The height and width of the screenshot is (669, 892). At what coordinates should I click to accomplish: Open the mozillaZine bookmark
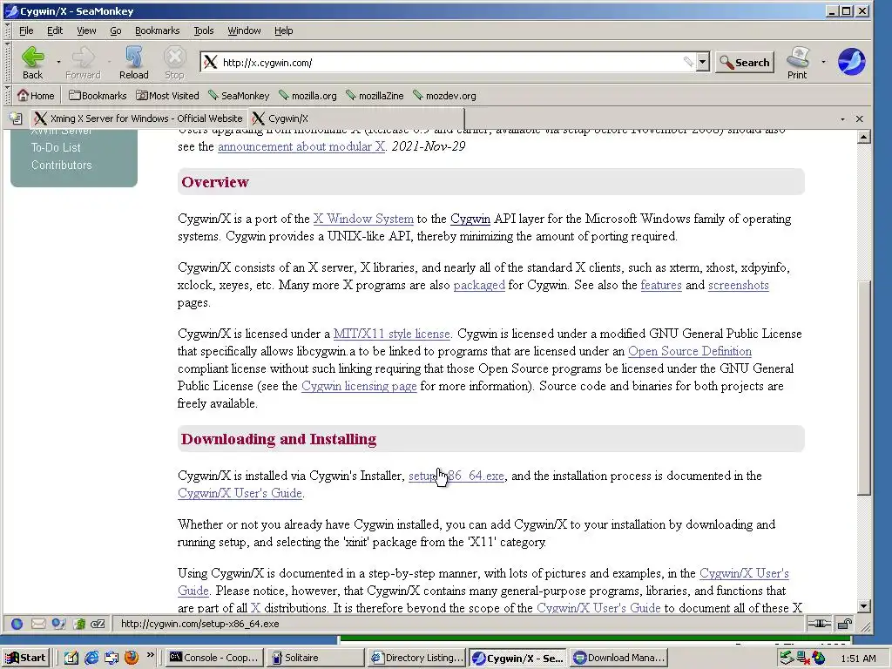(x=375, y=96)
